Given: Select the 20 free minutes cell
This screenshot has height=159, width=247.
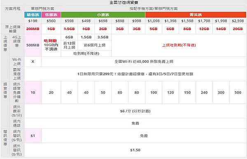Looking at the screenshot, I should pyautogui.click(x=51, y=92).
